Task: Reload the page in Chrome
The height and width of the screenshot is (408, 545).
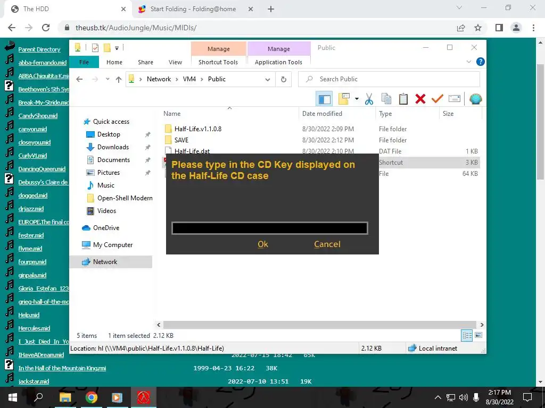Action: [x=46, y=28]
